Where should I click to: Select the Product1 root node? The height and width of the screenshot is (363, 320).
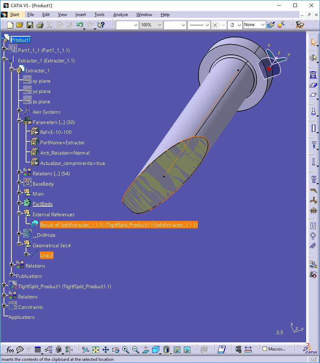click(x=21, y=40)
